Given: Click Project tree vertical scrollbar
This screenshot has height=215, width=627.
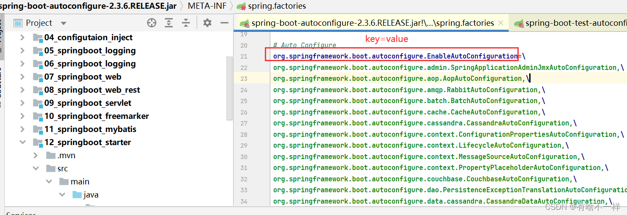Looking at the screenshot, I should click(229, 87).
